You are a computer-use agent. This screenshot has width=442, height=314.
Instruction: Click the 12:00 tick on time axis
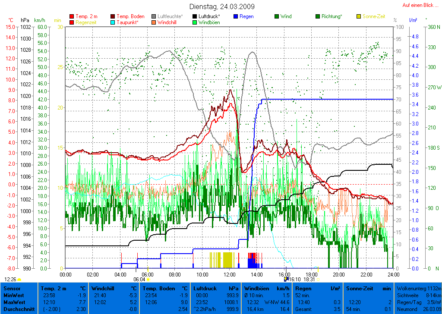(x=229, y=274)
